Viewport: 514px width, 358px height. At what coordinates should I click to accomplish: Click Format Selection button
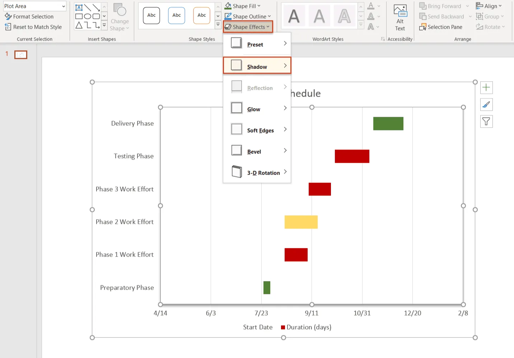point(29,17)
